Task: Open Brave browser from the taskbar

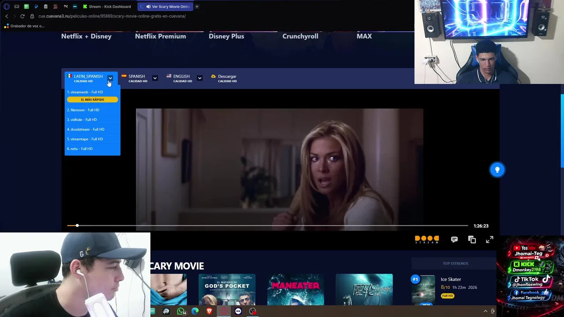Action: tap(209, 311)
